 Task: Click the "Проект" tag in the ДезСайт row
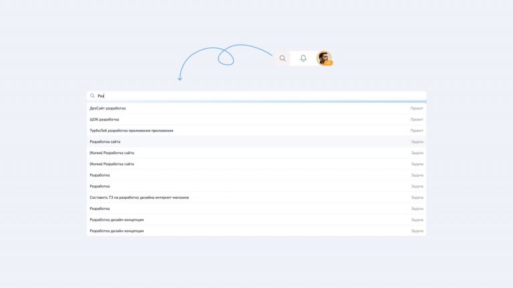(417, 109)
